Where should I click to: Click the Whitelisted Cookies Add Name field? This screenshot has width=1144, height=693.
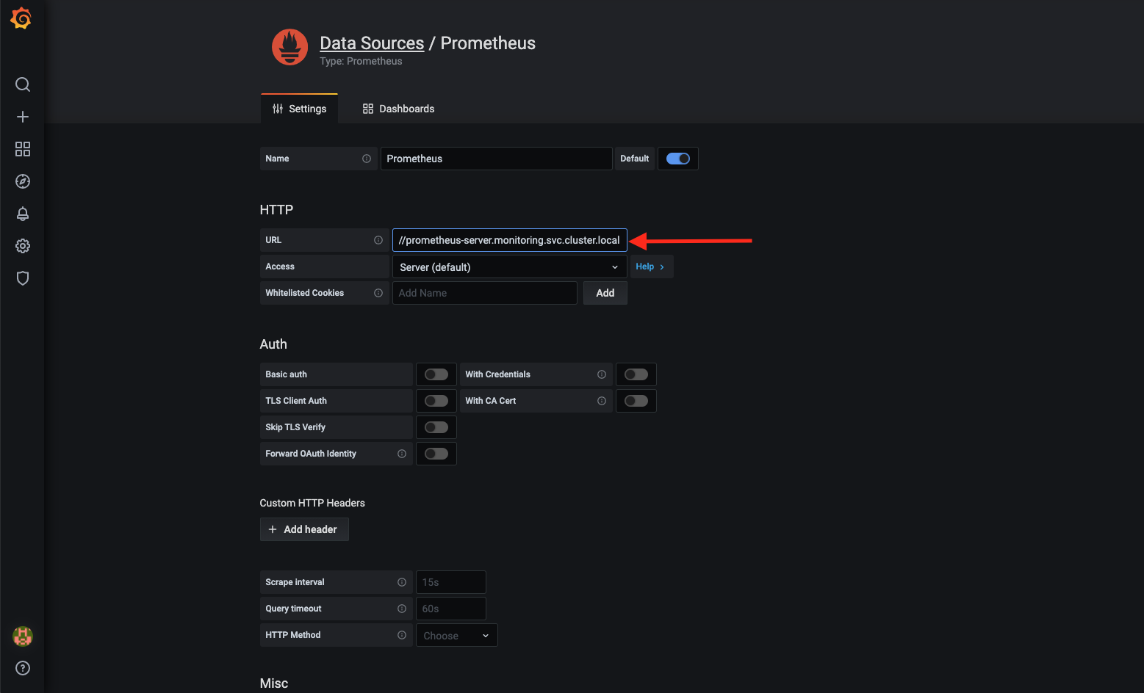[484, 293]
